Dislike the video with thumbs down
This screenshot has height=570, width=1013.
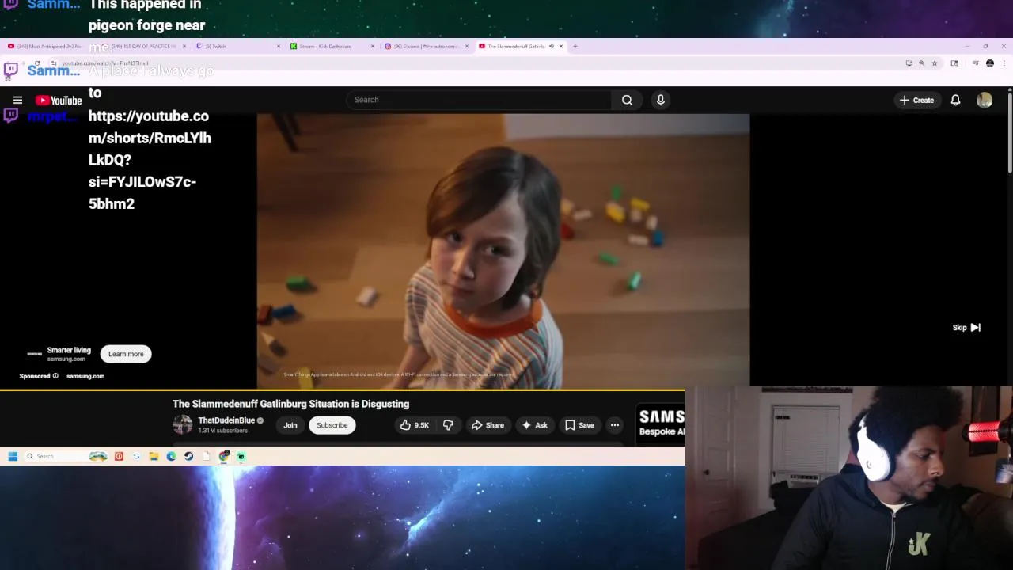[448, 425]
